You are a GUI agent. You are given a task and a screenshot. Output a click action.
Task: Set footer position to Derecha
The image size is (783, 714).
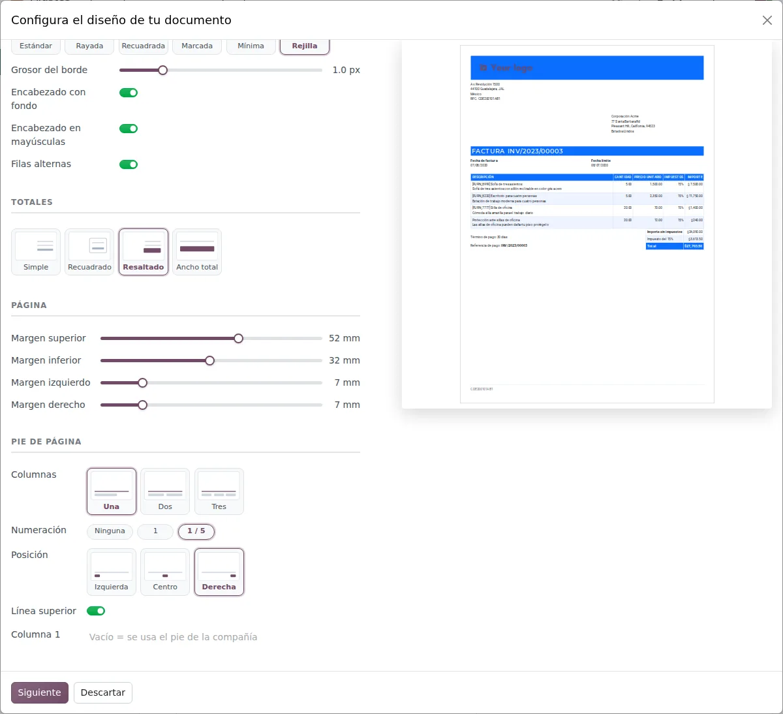(219, 572)
